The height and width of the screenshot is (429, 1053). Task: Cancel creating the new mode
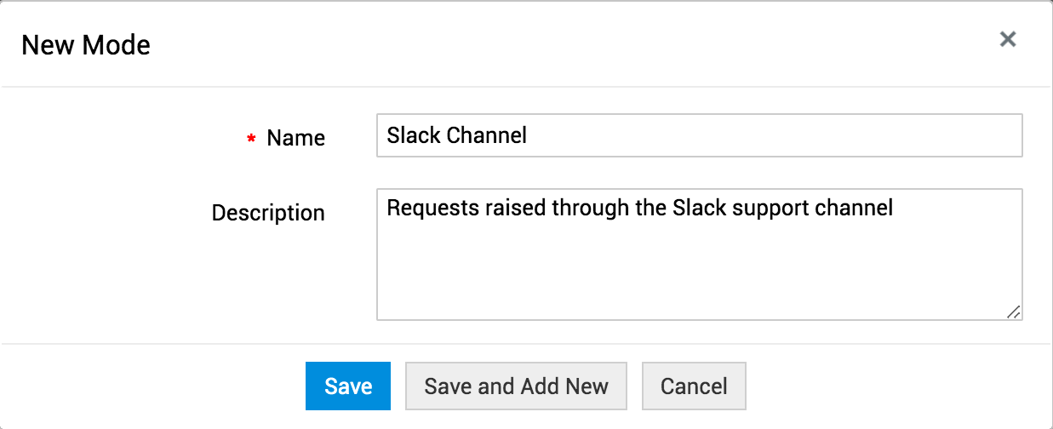[694, 386]
